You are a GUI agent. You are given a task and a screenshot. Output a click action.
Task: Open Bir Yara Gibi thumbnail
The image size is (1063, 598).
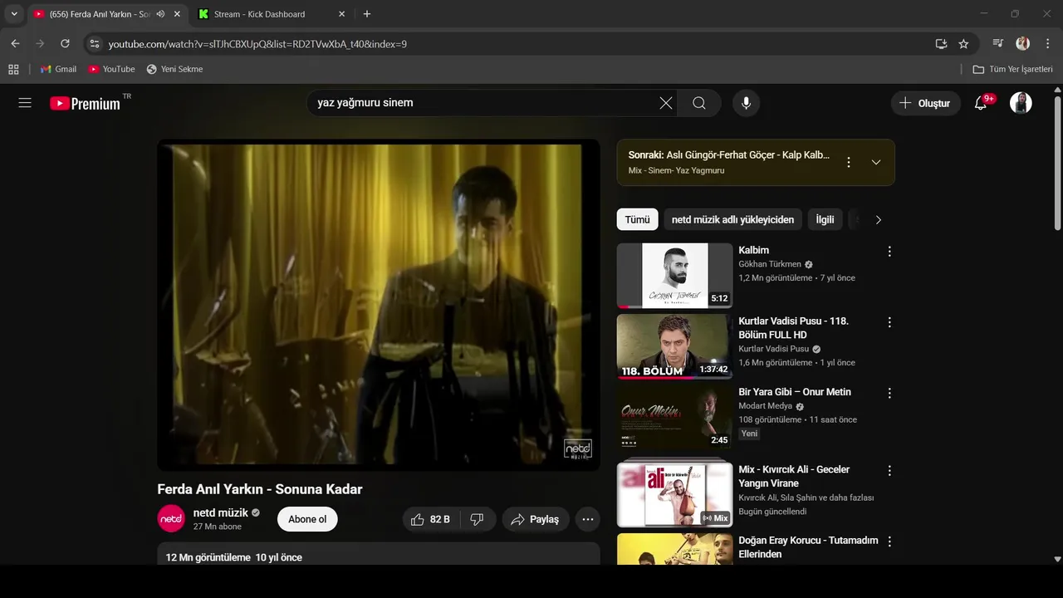674,418
